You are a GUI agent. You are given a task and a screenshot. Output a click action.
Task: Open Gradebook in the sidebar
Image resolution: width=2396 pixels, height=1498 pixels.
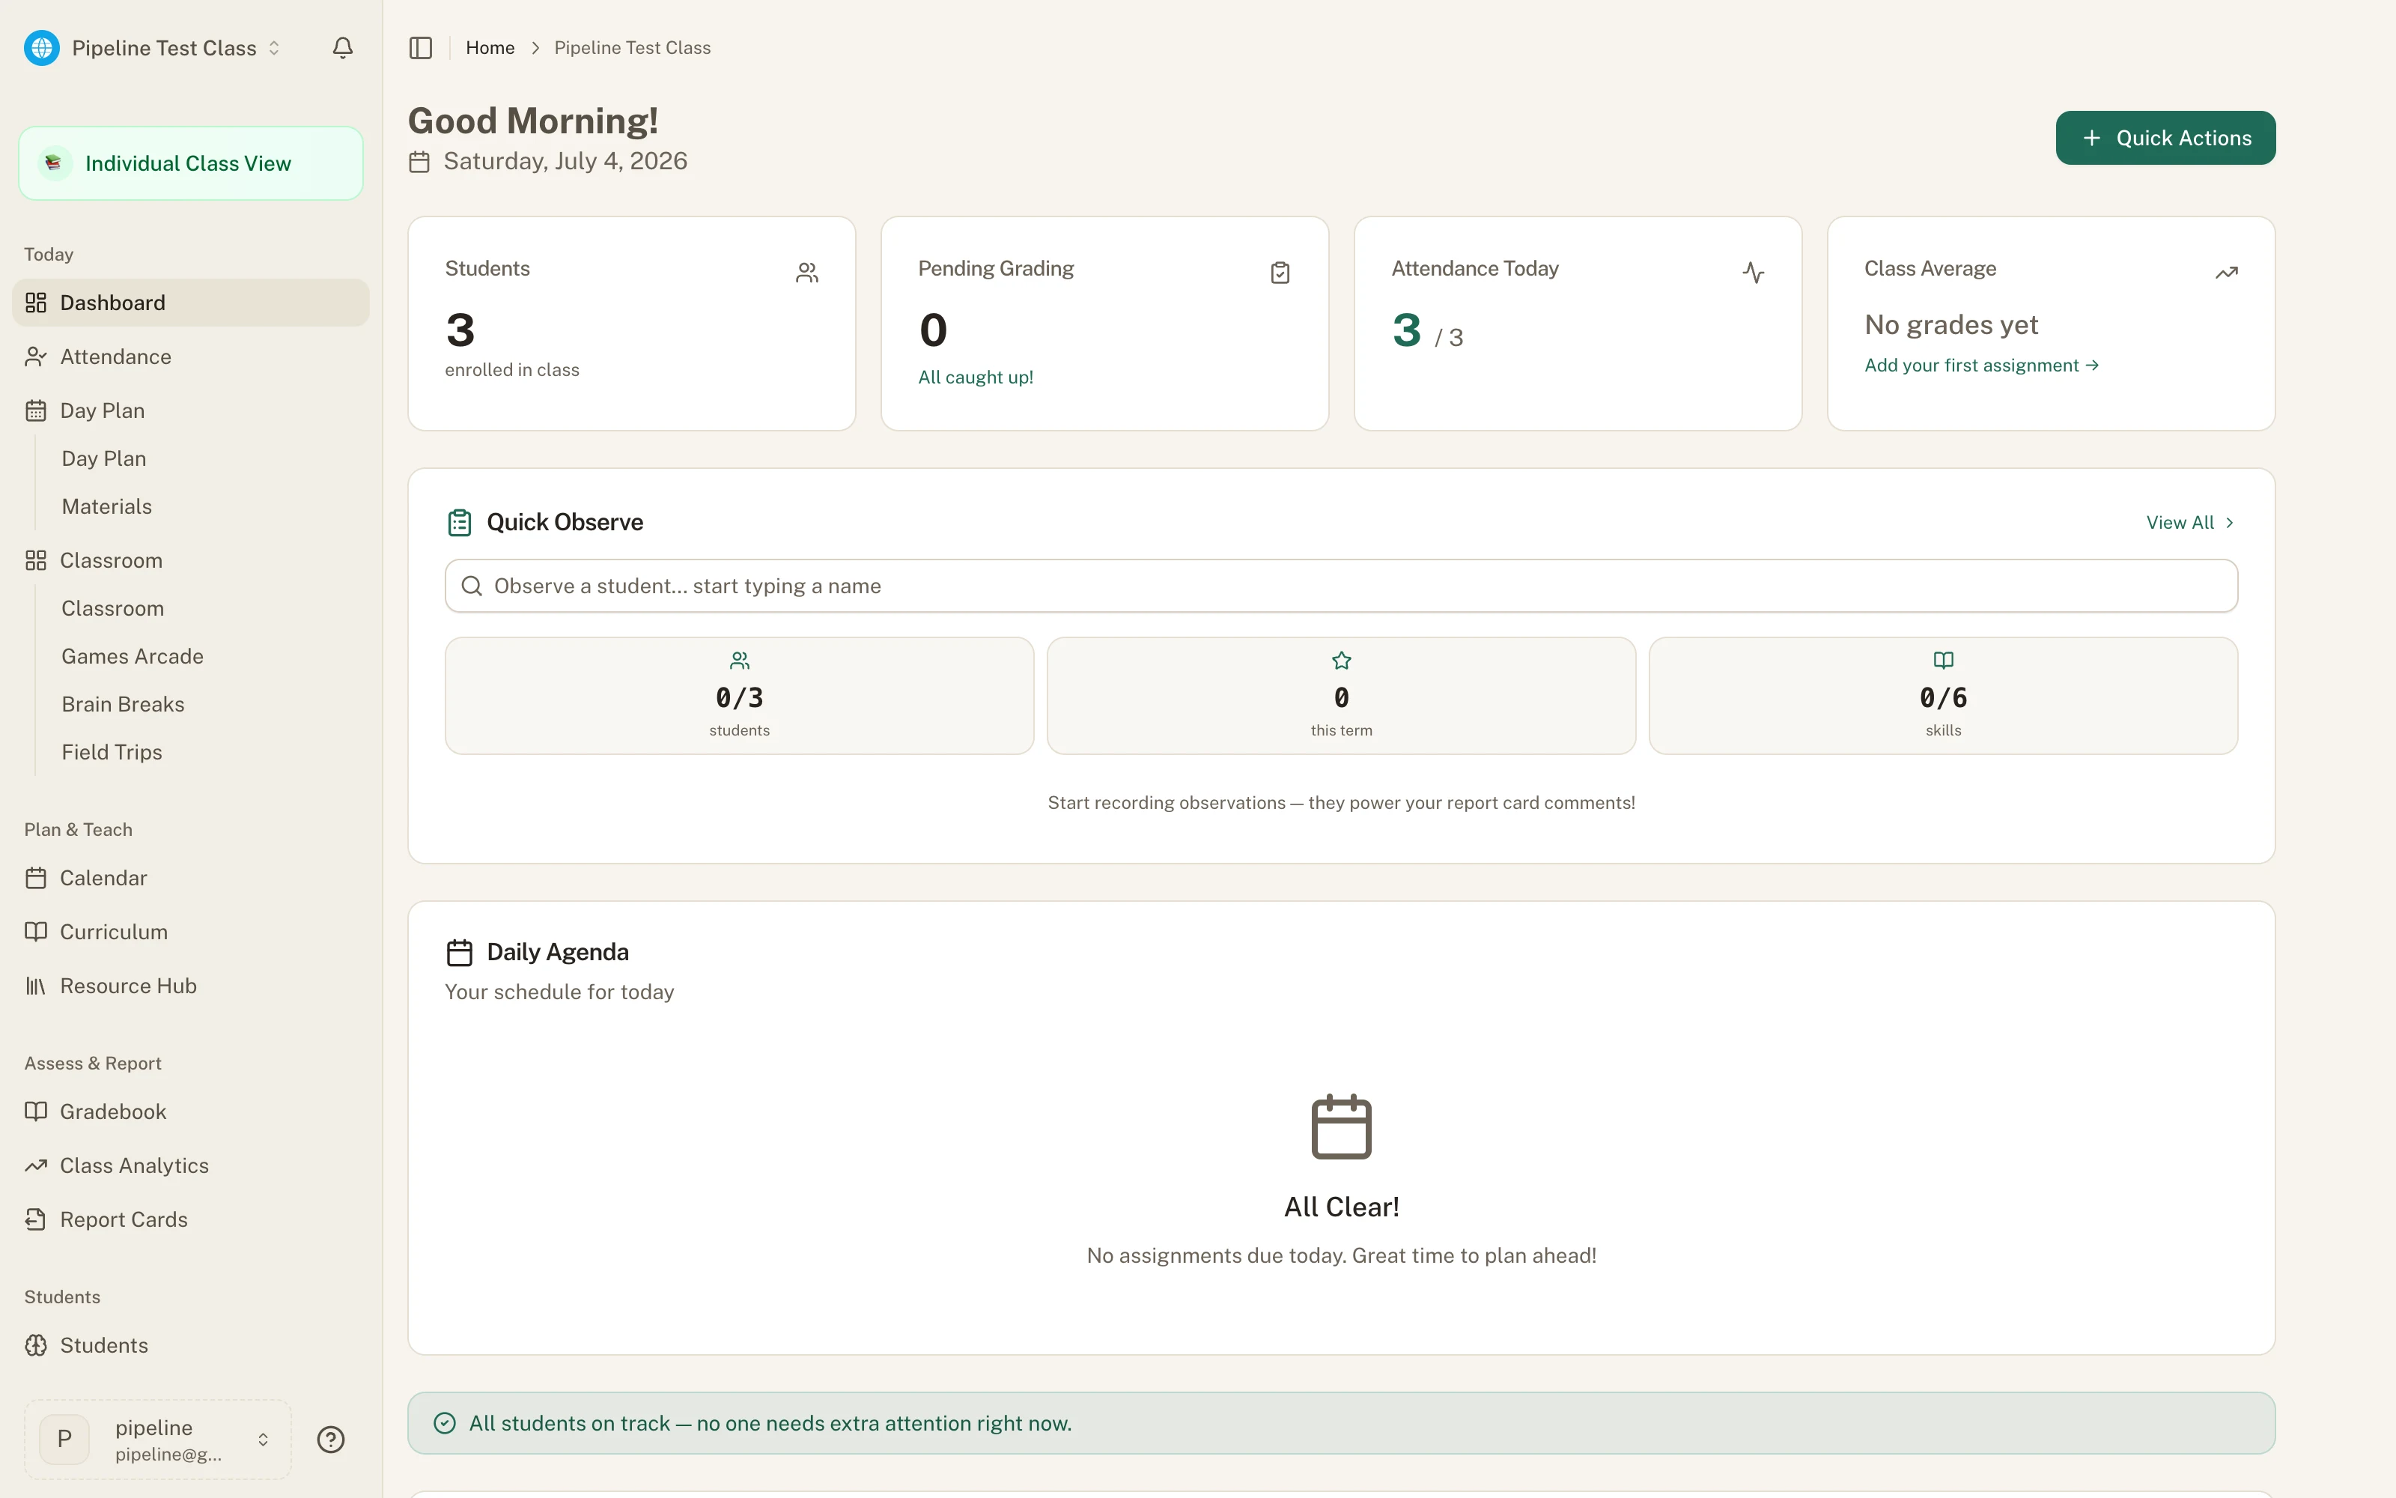[x=190, y=1112]
